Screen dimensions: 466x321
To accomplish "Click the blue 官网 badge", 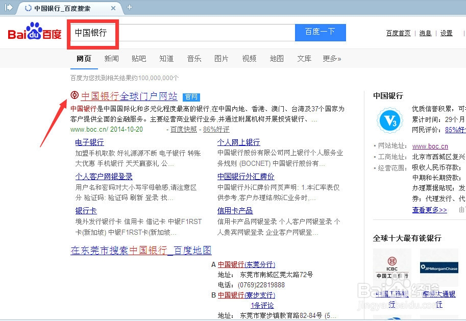I will click(x=191, y=97).
